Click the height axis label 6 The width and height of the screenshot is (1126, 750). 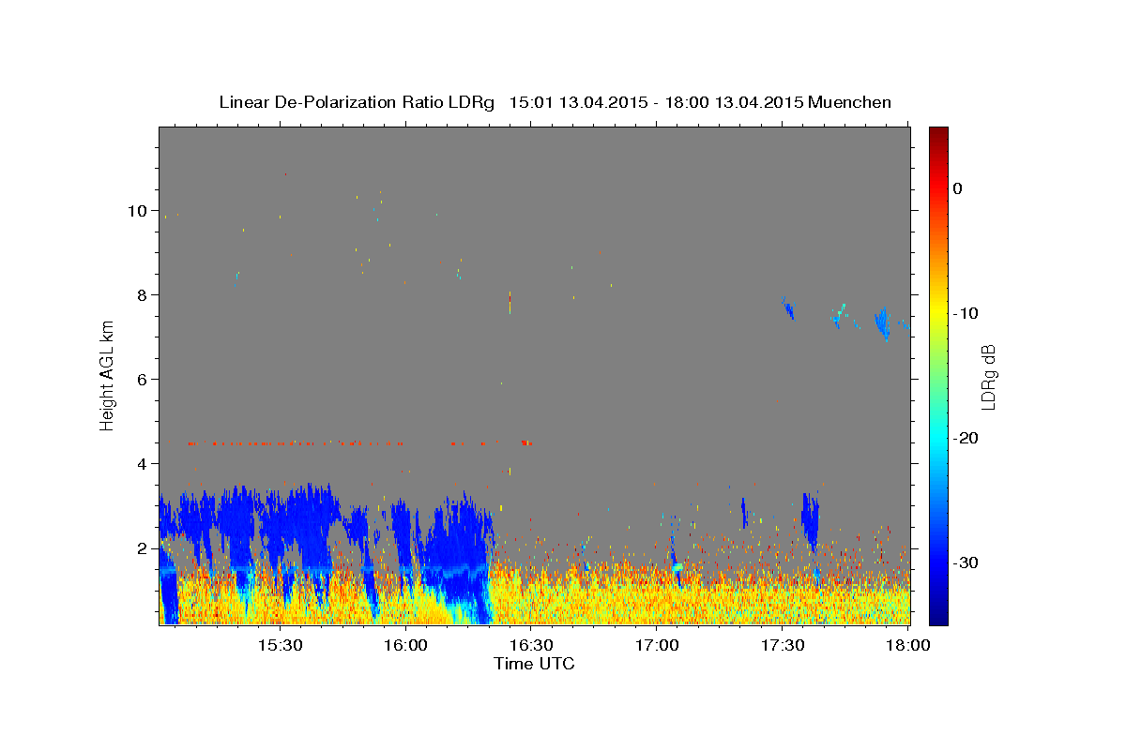pos(143,380)
